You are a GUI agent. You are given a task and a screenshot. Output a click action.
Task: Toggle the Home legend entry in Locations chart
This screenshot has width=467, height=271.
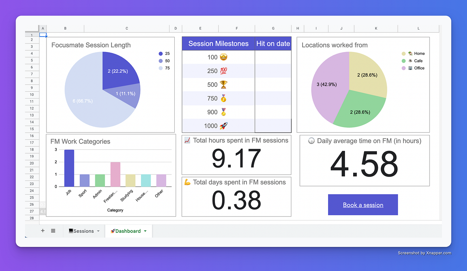[x=418, y=53]
